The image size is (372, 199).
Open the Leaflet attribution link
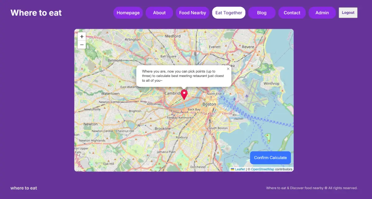[x=240, y=169]
